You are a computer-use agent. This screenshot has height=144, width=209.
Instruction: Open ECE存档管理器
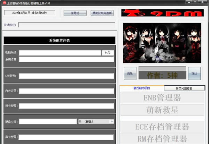[x=162, y=127]
